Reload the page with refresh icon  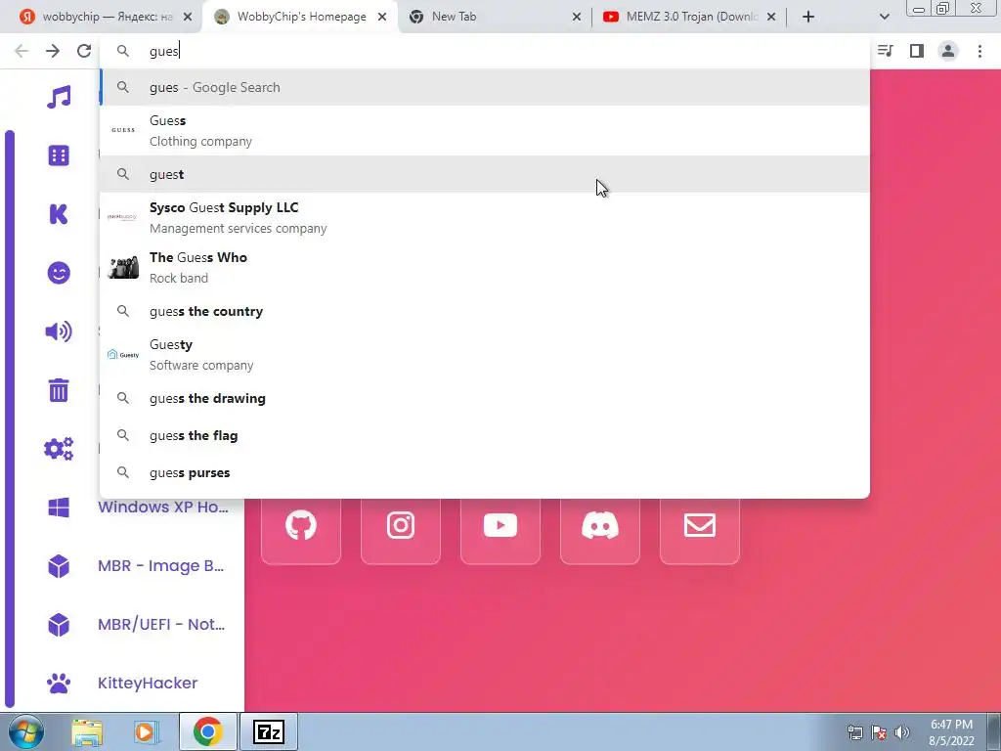(84, 51)
